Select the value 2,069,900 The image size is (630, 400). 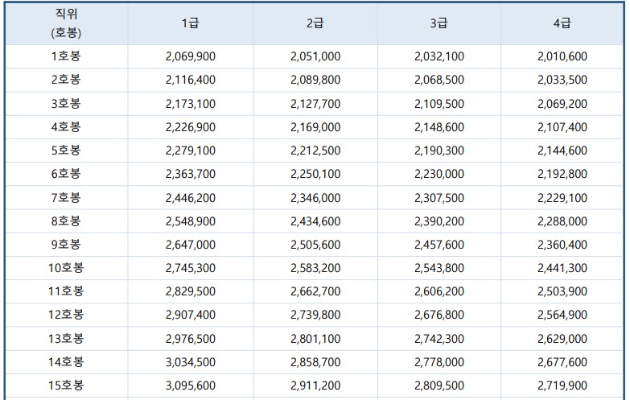coord(191,56)
